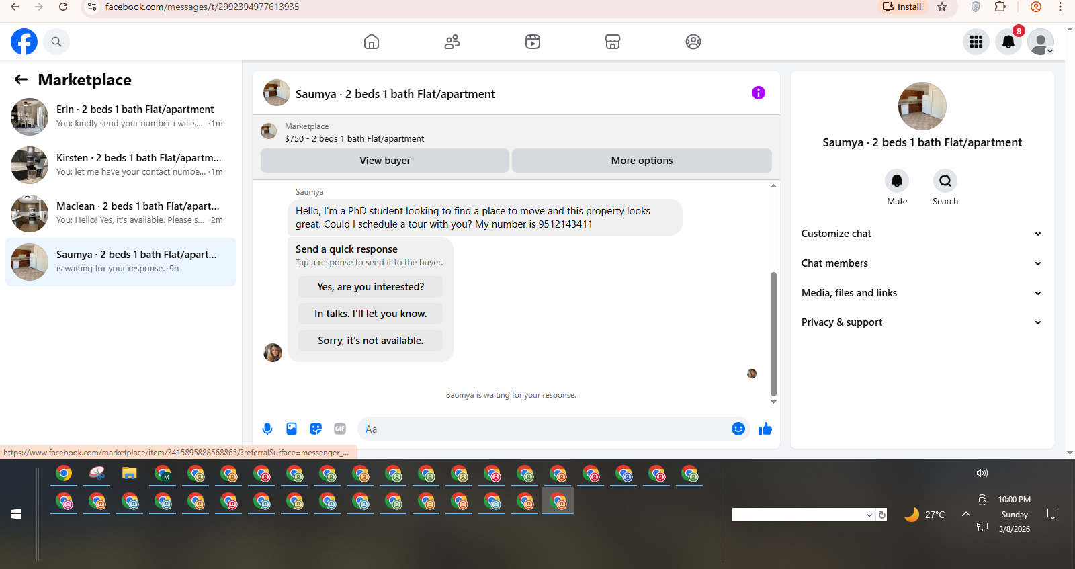The width and height of the screenshot is (1075, 569).
Task: Click the Saumya sender avatar beside quick responses
Action: pyautogui.click(x=273, y=353)
